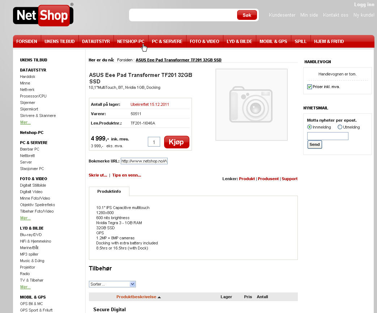
Task: Open HiFi & Hjemmekino in sidebar
Action: (x=35, y=241)
